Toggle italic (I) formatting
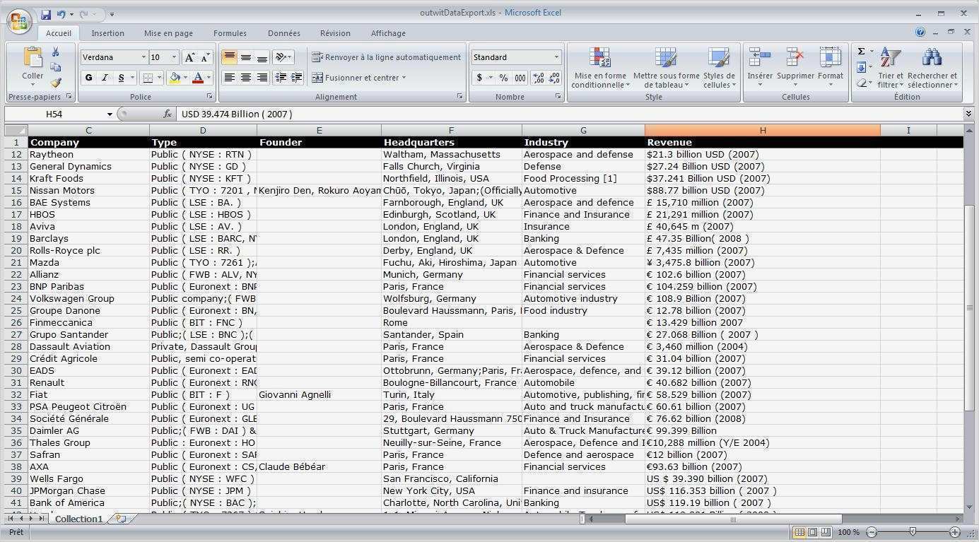The image size is (979, 542). tap(105, 78)
